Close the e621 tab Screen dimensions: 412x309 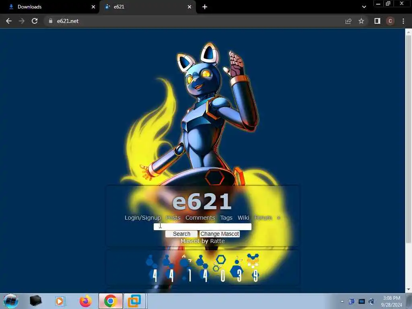click(190, 7)
